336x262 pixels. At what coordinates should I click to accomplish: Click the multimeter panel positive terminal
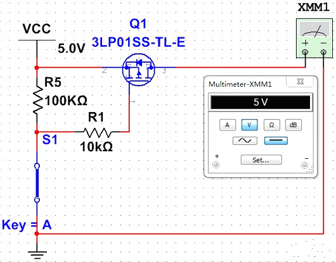point(216,165)
